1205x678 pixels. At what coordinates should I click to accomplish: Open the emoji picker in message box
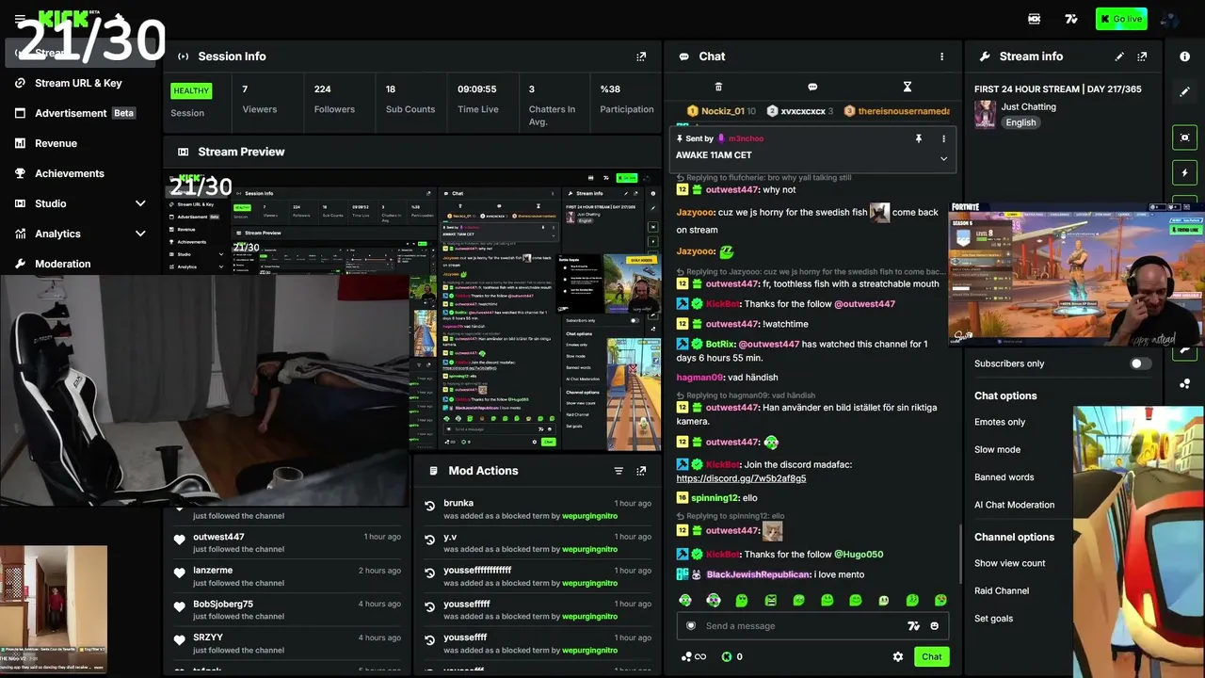click(x=935, y=626)
